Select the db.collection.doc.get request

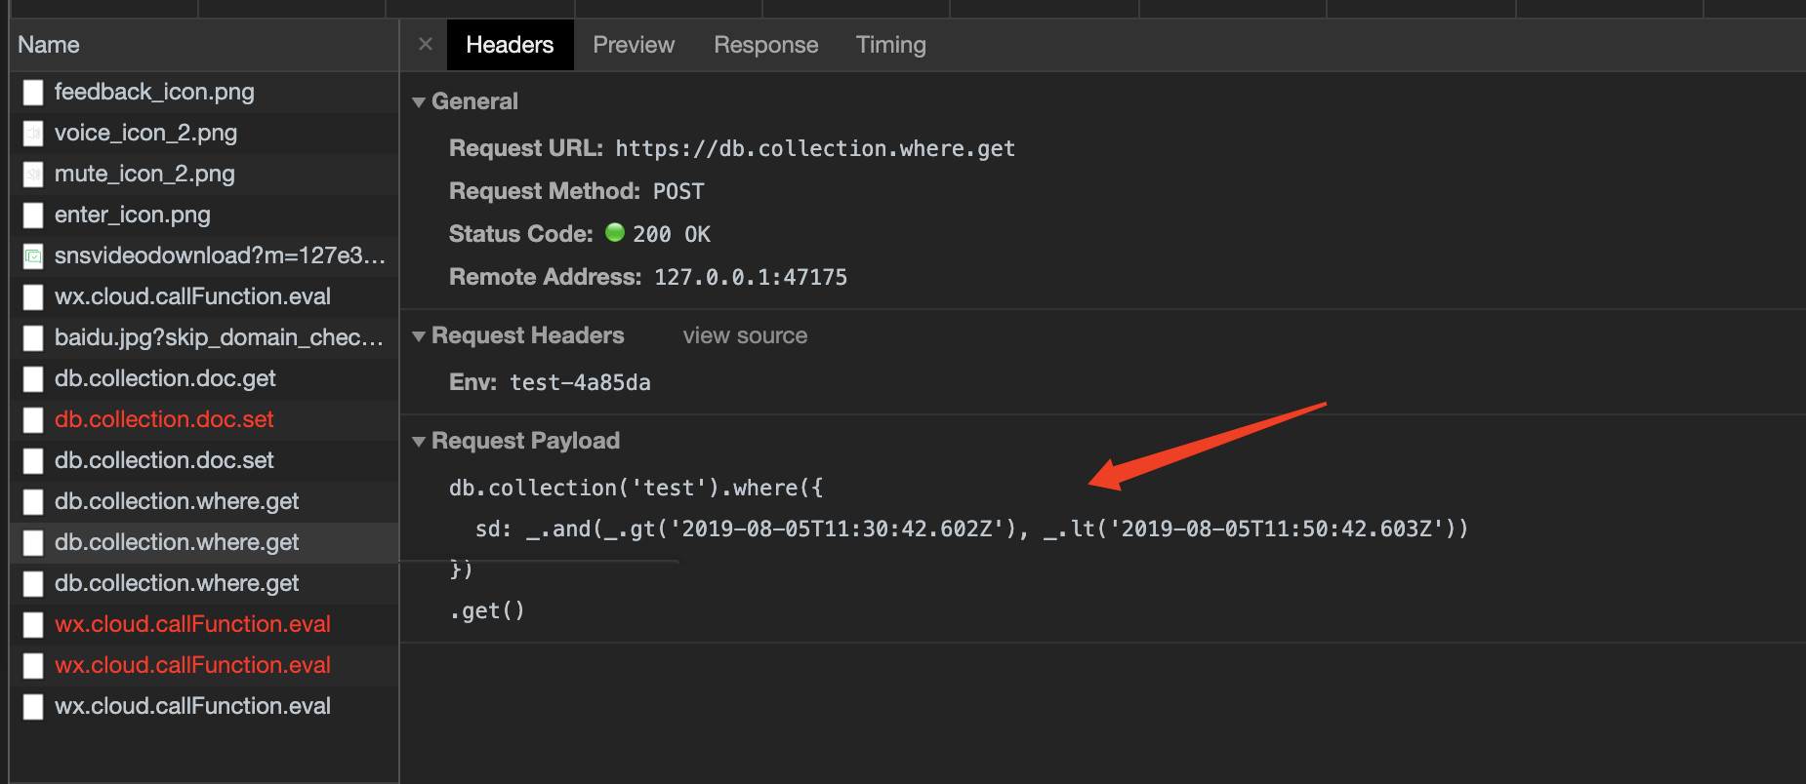point(165,378)
